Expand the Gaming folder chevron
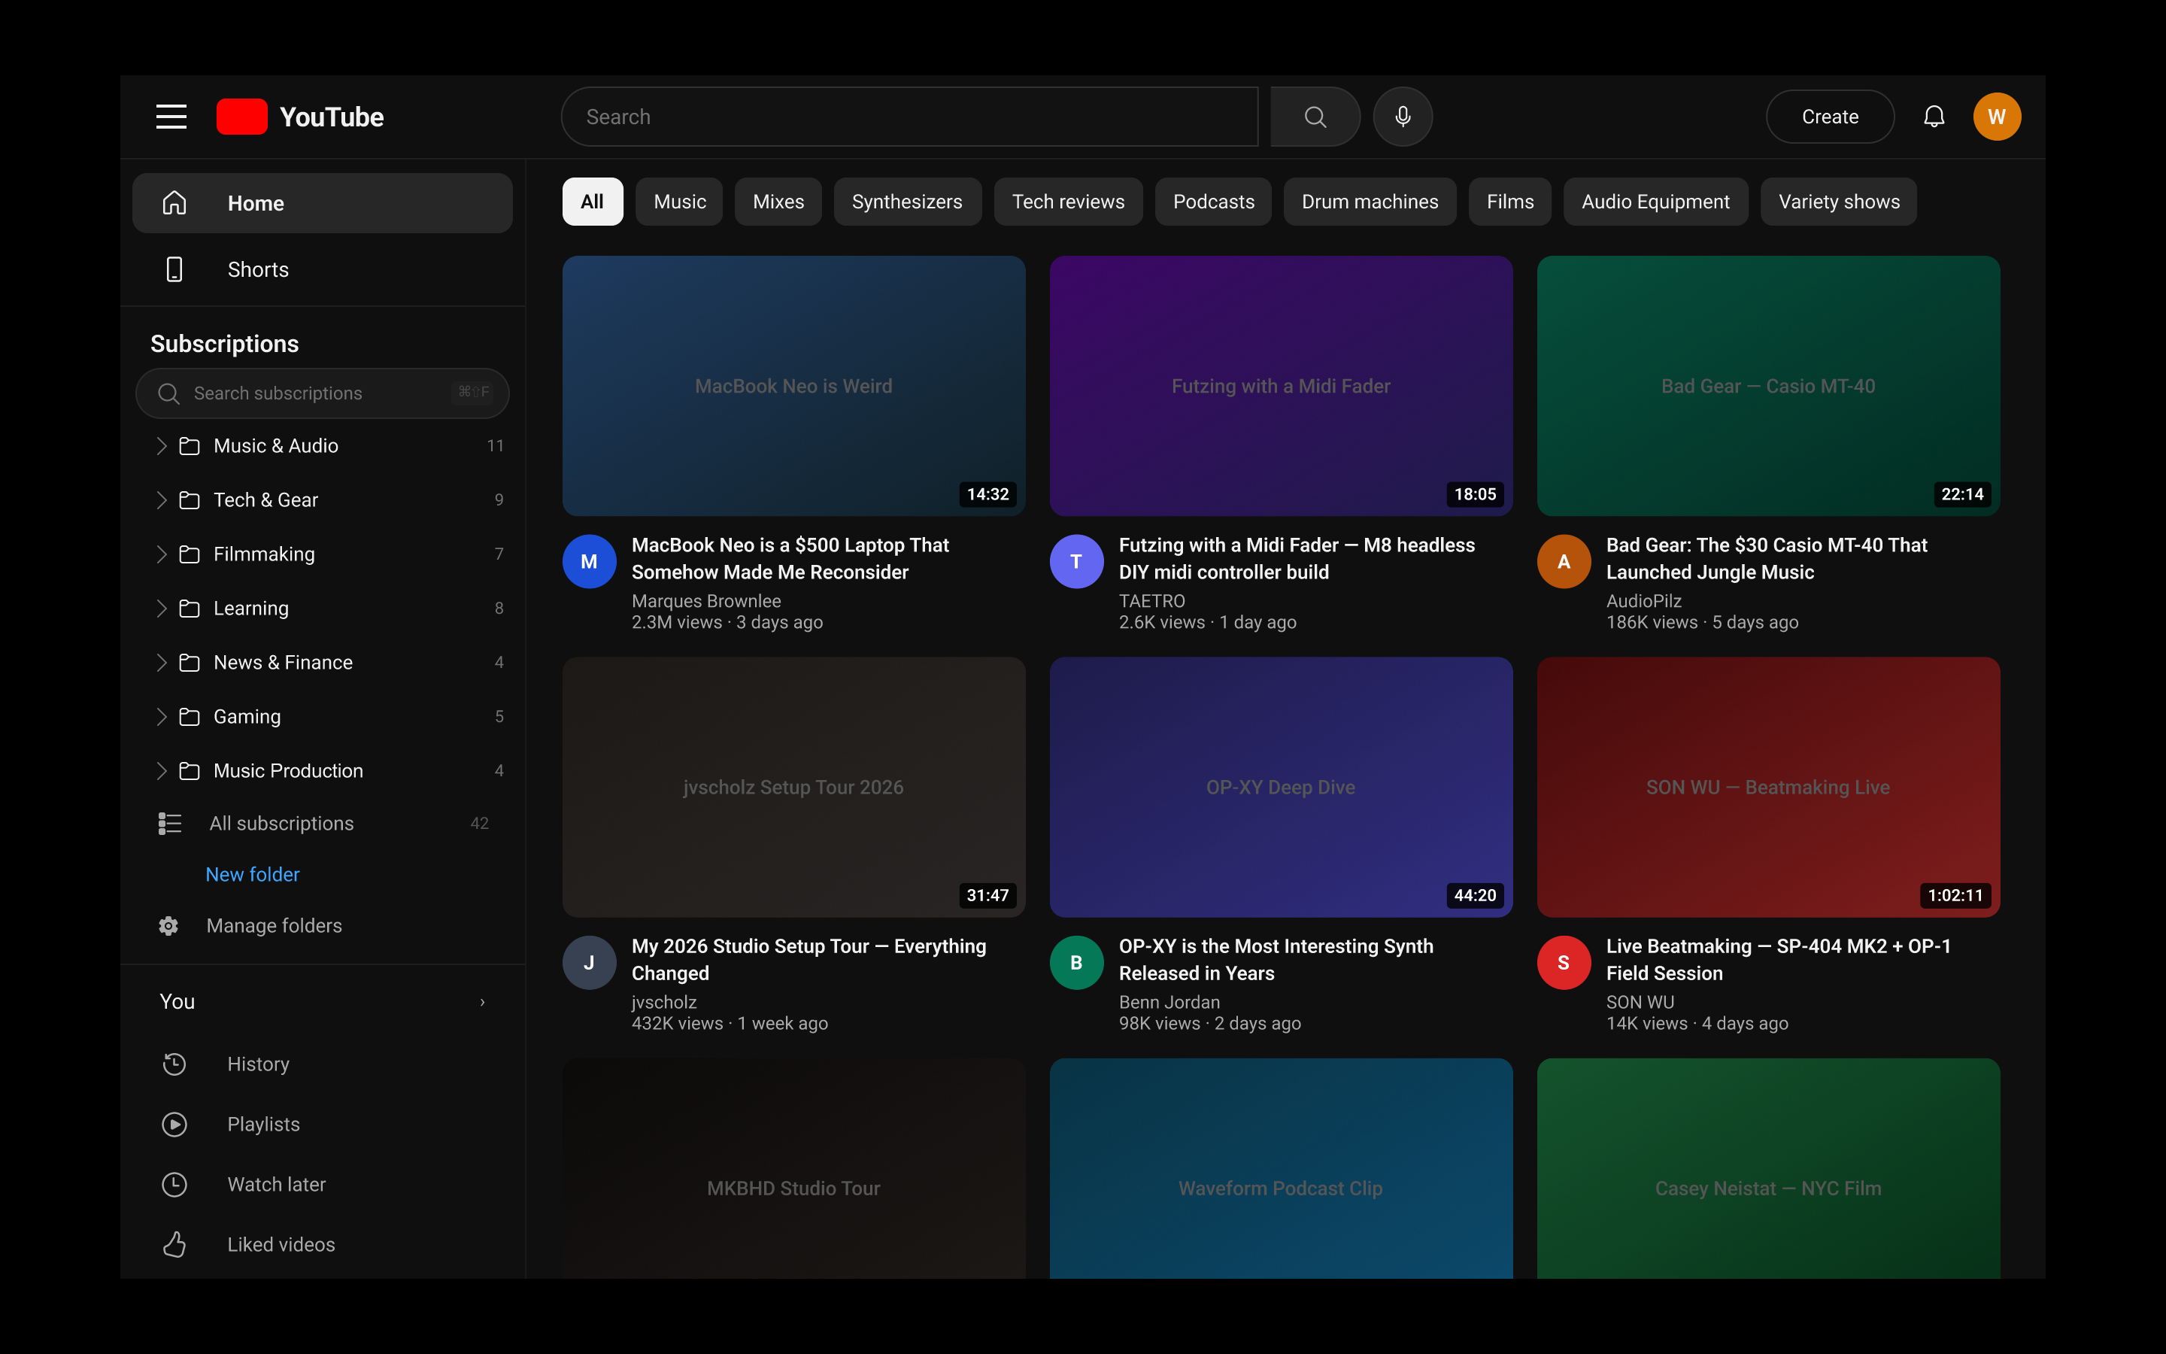 pyautogui.click(x=161, y=716)
